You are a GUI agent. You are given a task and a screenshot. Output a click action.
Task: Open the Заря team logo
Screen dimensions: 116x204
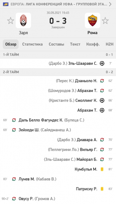tap(23, 20)
